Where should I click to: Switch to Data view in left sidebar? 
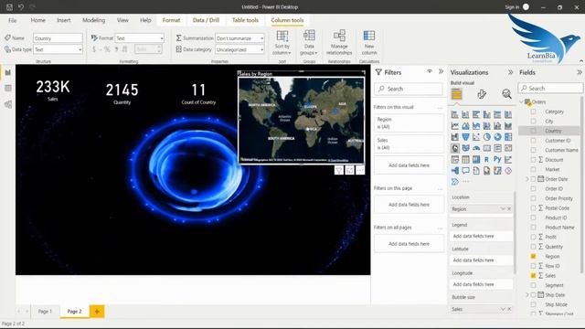(x=8, y=89)
